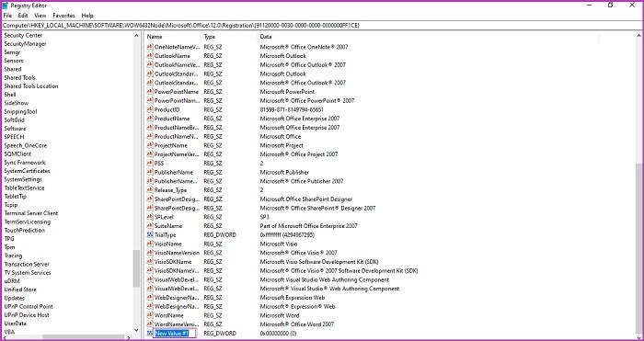Click the PSS string value icon
Screen dimensions: 644x341
tap(150, 164)
